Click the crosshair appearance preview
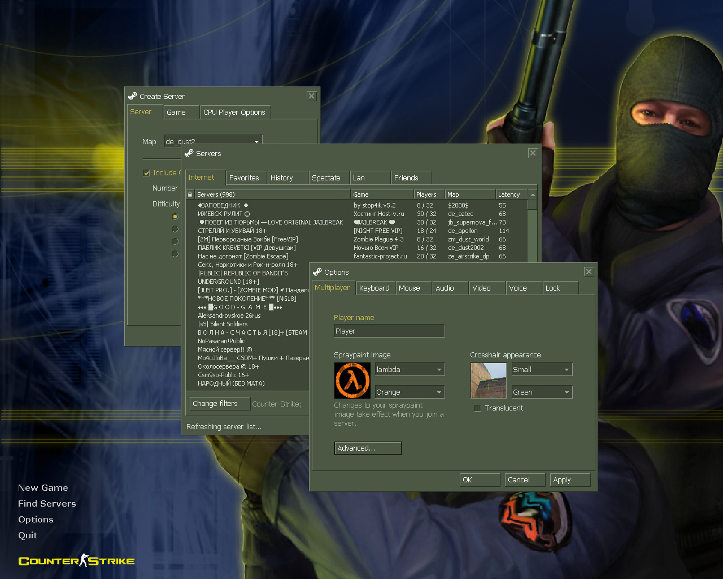Image resolution: width=723 pixels, height=579 pixels. 488,381
